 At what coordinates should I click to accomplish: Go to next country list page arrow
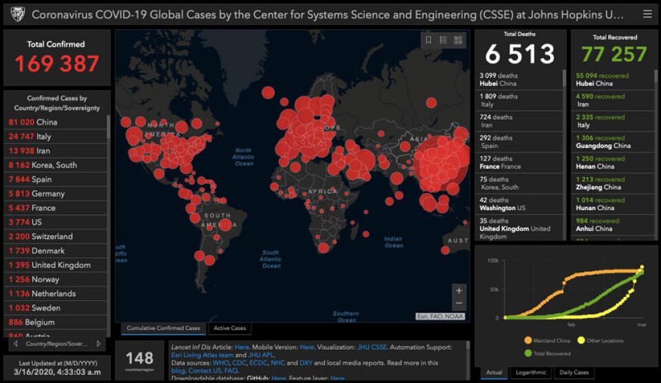tap(98, 343)
